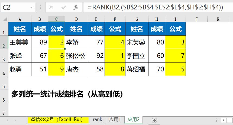The width and height of the screenshot is (233, 125).
Task: Click yellow cell C2 showing rank 2
Action: [56, 42]
